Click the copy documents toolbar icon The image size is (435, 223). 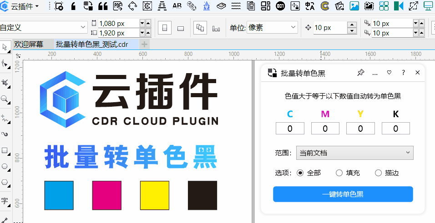pos(251,6)
